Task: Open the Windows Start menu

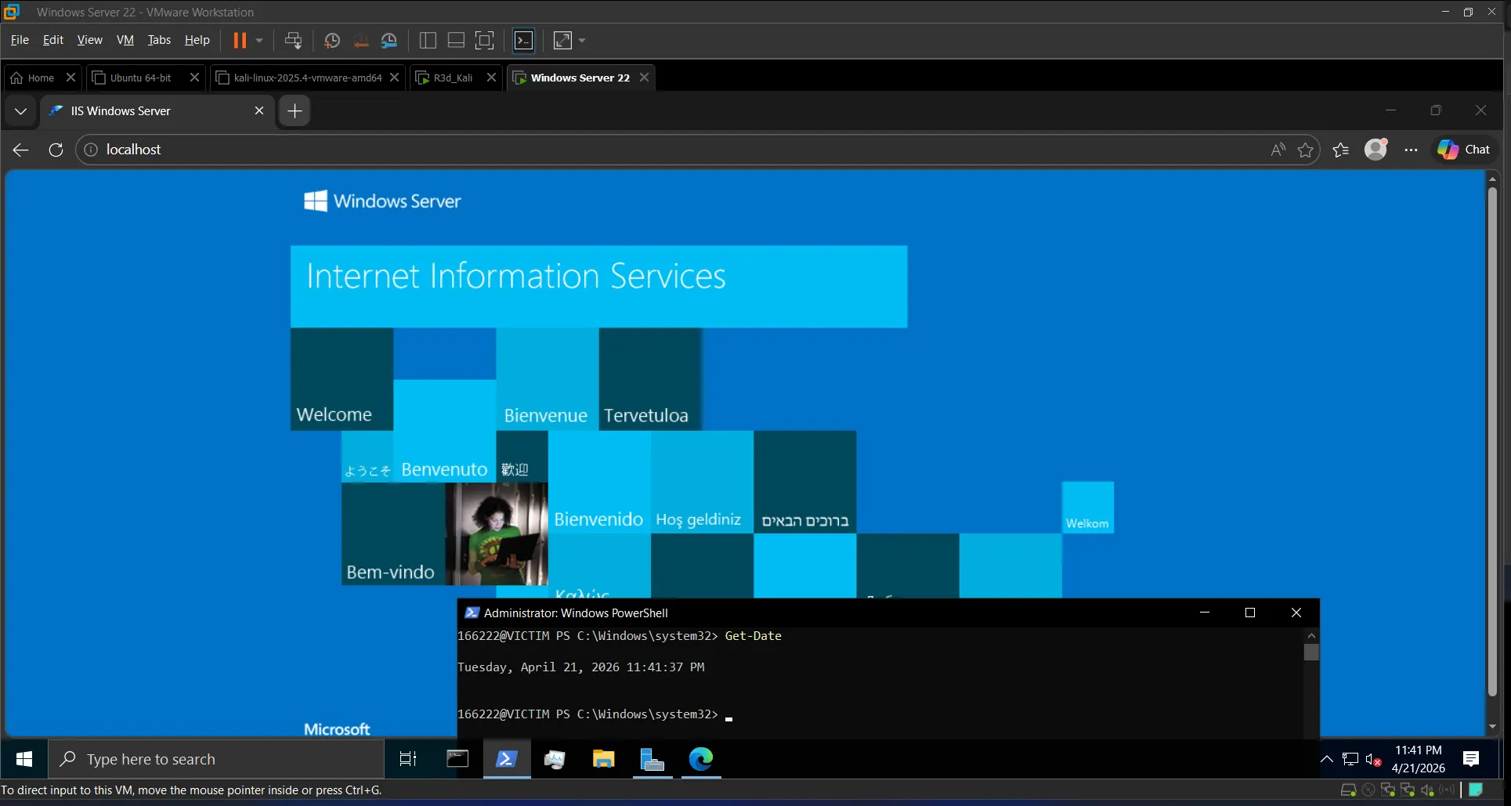Action: (24, 759)
